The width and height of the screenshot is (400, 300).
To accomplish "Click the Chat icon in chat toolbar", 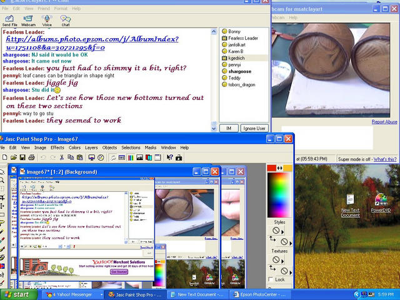I will pyautogui.click(x=65, y=21).
